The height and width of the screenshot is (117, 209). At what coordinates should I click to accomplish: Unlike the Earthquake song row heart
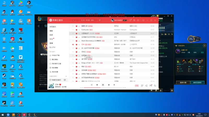coord(77,30)
